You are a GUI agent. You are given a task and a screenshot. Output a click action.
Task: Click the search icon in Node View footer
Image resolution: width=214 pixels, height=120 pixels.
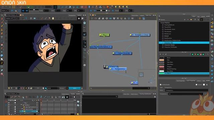(x=148, y=88)
